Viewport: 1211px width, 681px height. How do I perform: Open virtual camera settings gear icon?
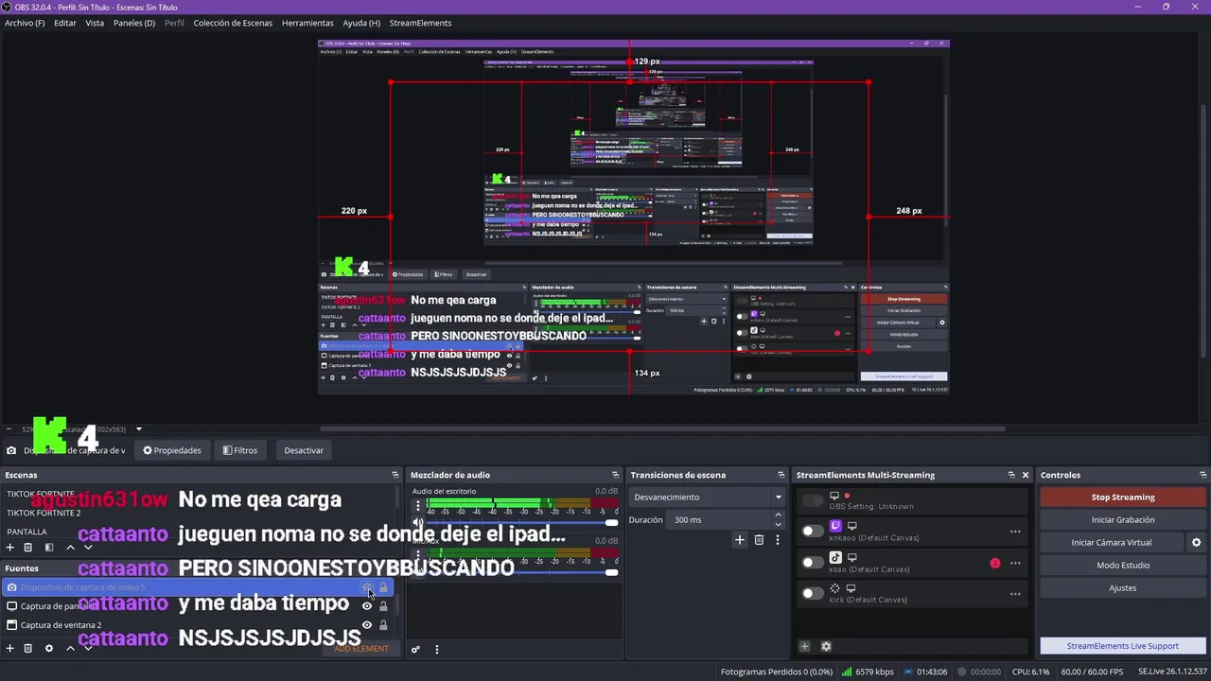click(1196, 542)
